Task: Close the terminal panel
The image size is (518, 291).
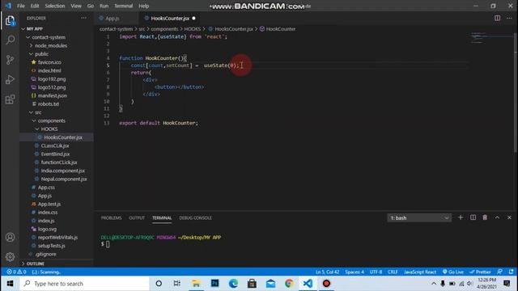Action: point(509,217)
